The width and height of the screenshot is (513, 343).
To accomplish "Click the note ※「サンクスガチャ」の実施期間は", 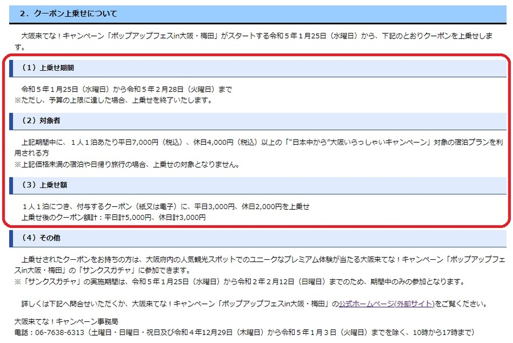I will (239, 281).
